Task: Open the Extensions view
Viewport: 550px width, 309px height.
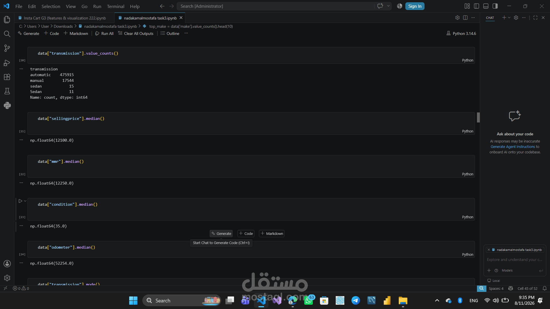Action: pyautogui.click(x=7, y=77)
